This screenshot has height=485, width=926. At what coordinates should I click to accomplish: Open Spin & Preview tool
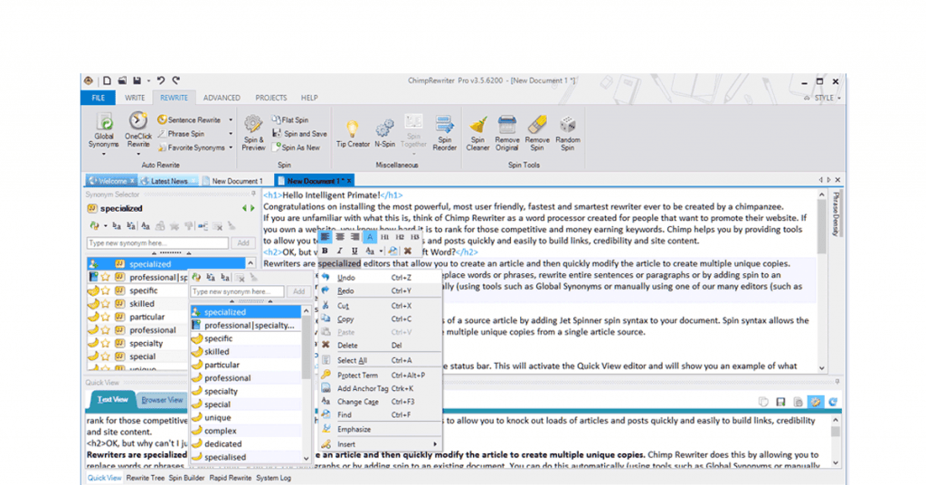(x=253, y=133)
